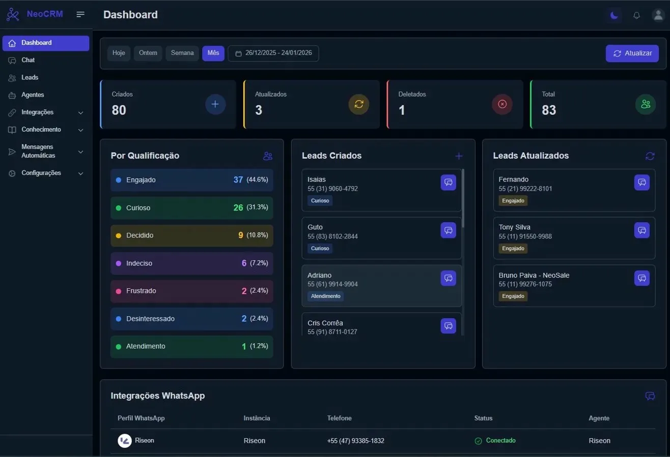Click the notifications bell icon

(x=636, y=15)
